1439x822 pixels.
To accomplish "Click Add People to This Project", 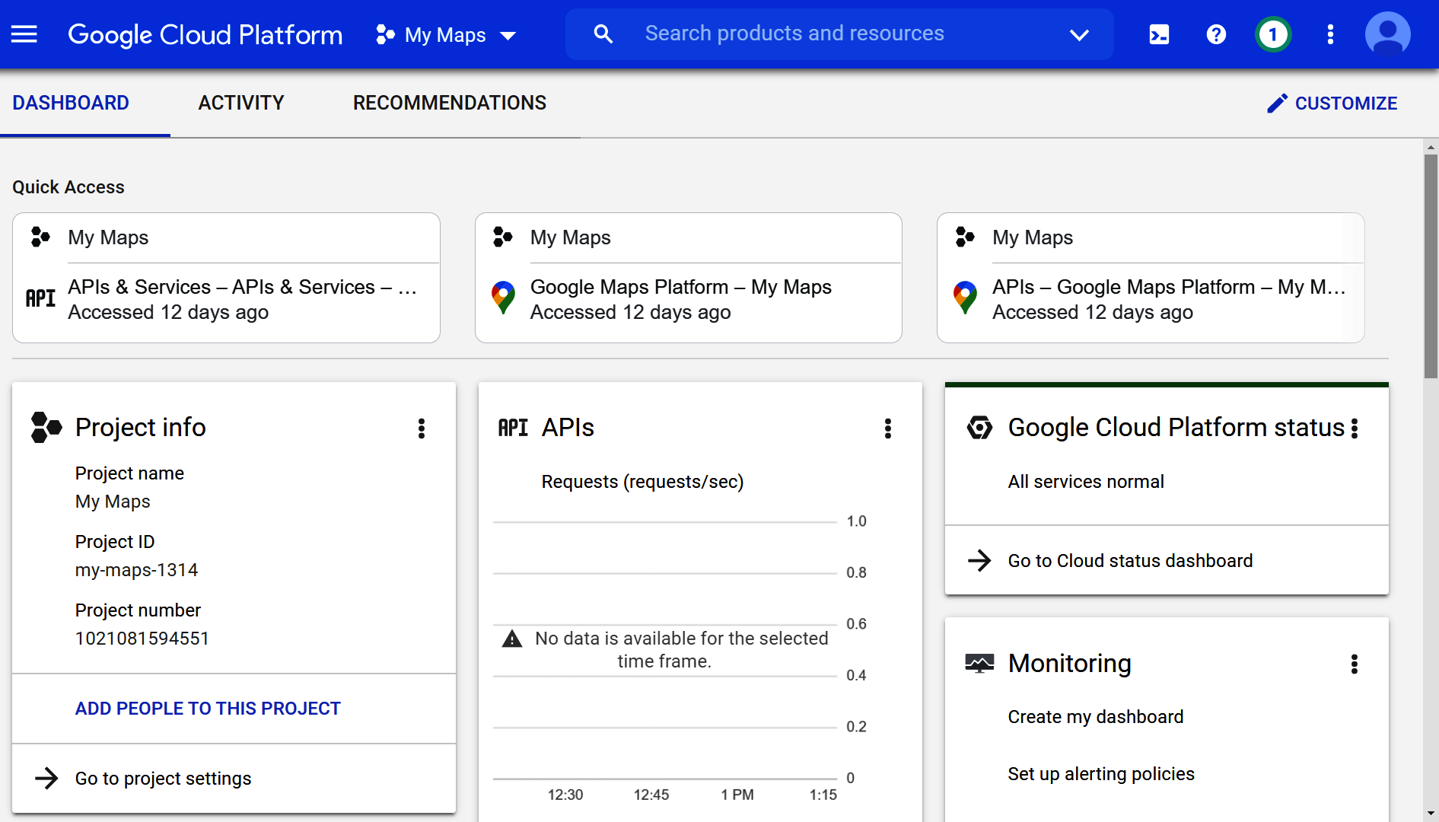I will [208, 709].
